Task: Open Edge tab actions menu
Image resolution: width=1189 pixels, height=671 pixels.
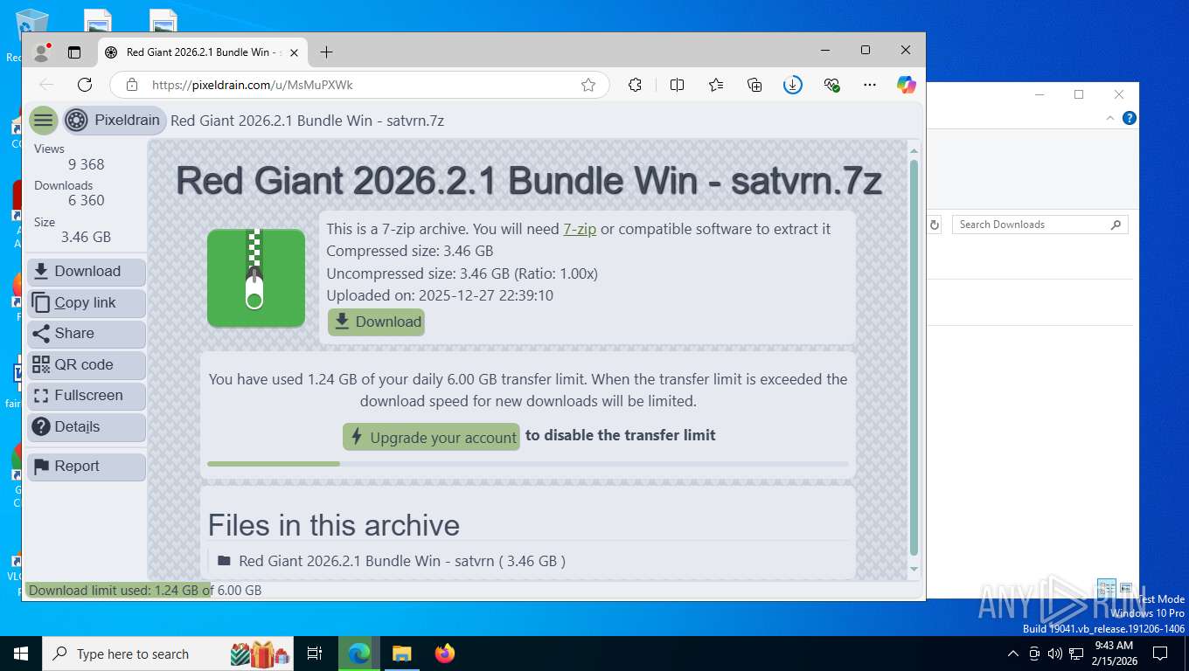Action: pyautogui.click(x=74, y=52)
